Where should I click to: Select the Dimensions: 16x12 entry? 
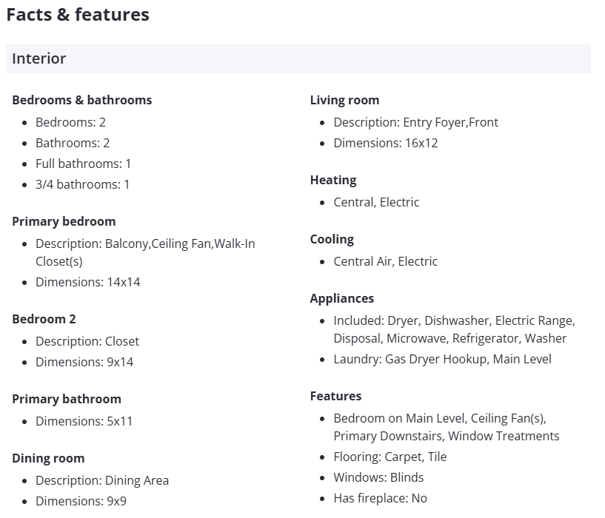point(386,143)
